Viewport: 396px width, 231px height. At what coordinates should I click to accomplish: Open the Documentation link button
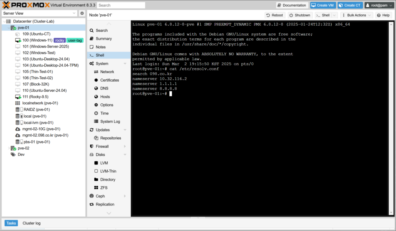[292, 5]
